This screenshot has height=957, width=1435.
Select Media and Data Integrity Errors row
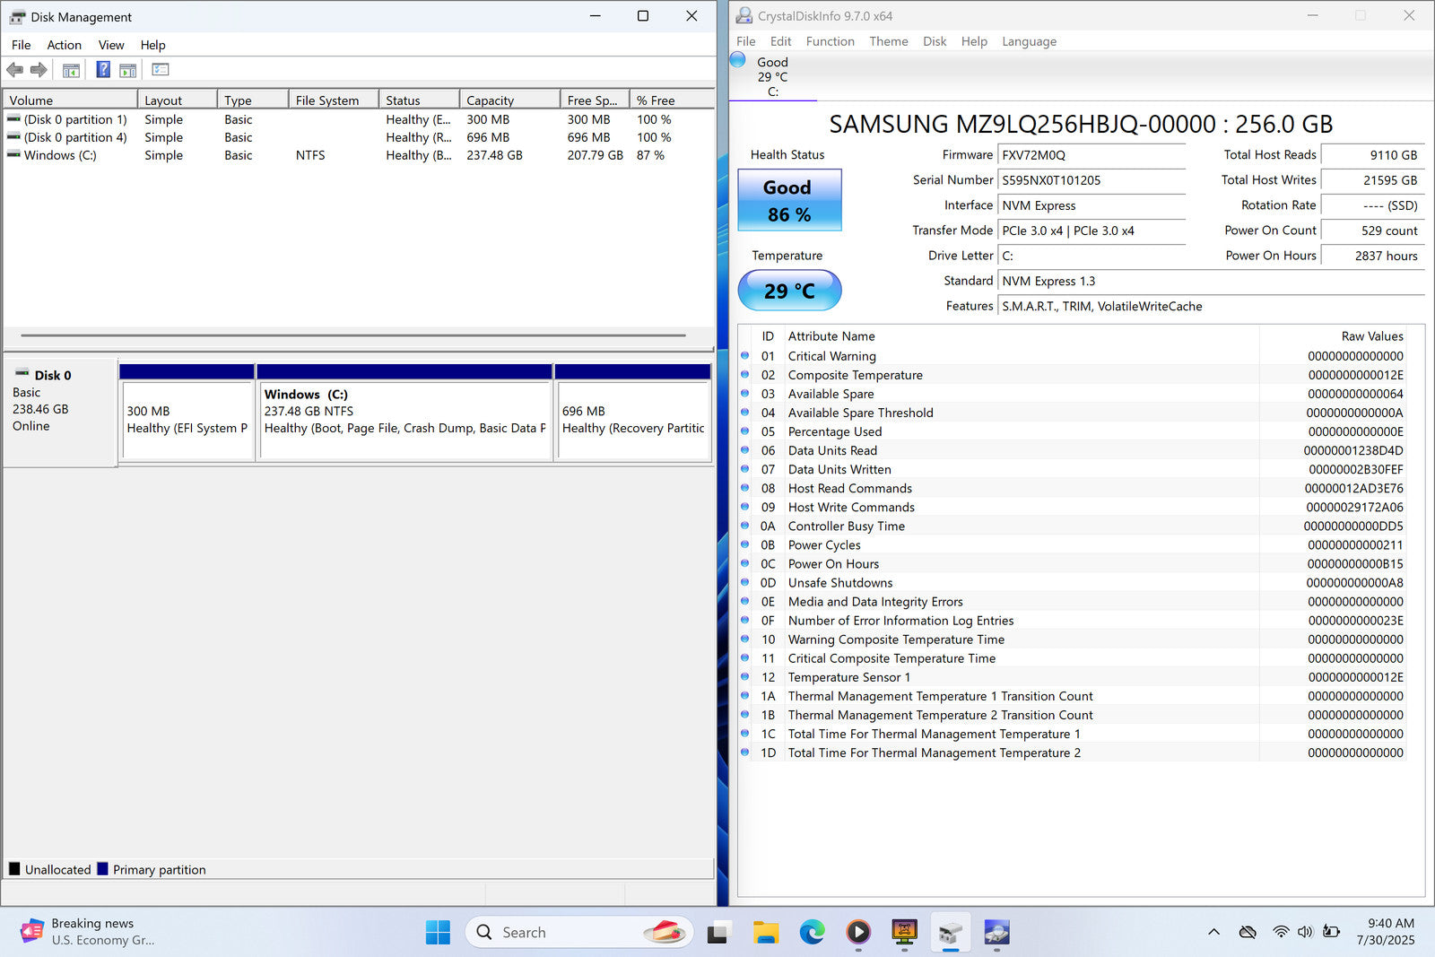[x=1073, y=602]
